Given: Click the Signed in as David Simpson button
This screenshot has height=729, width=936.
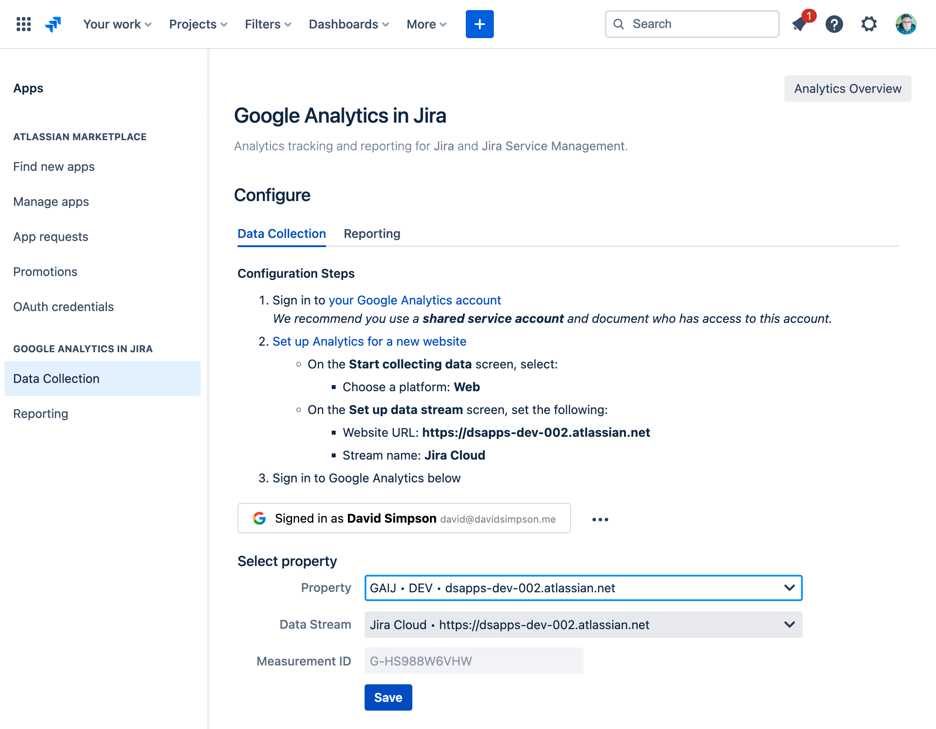Looking at the screenshot, I should pyautogui.click(x=404, y=518).
